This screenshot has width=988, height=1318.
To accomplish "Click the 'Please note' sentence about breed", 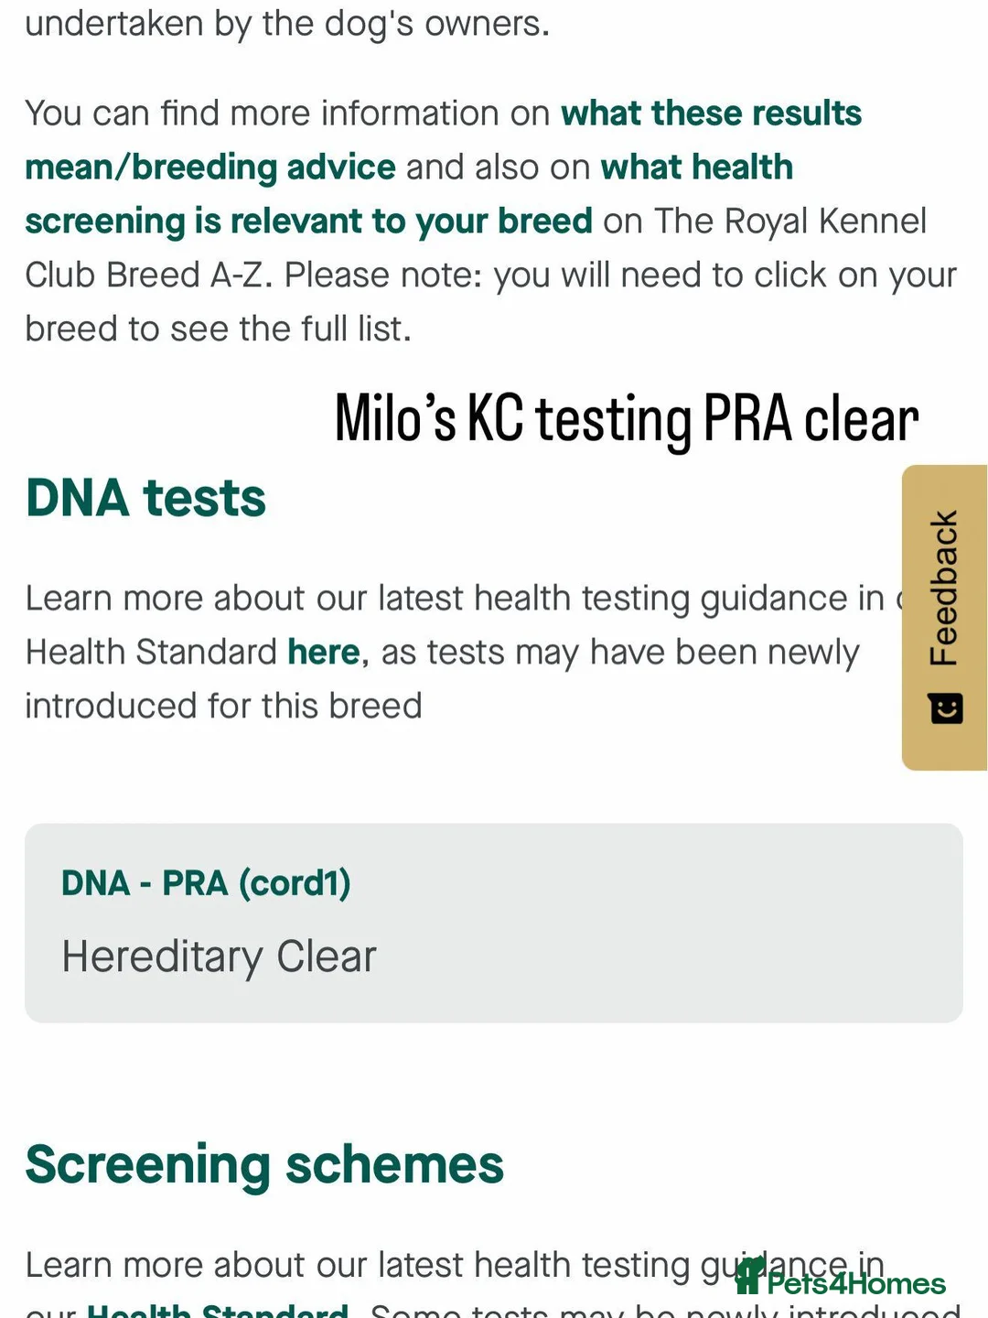I will pos(490,302).
